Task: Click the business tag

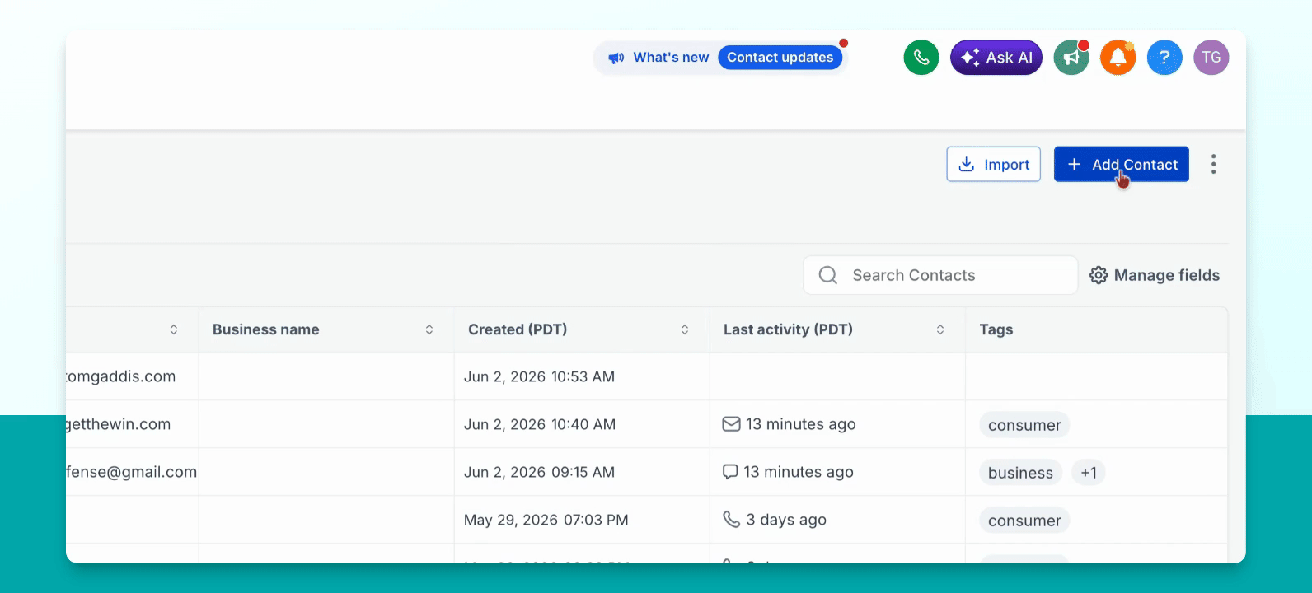Action: click(x=1020, y=473)
